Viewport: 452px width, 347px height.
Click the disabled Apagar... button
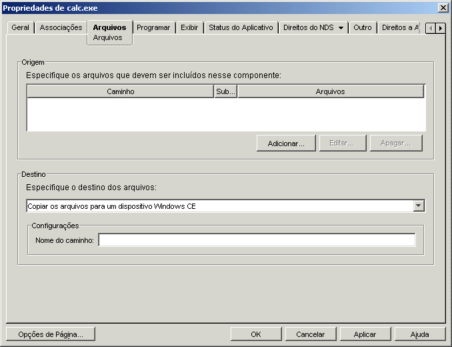pos(396,143)
